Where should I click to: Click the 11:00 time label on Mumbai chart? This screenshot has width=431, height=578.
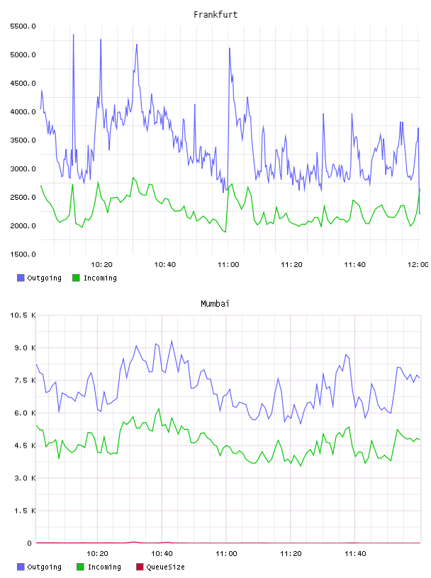click(226, 554)
